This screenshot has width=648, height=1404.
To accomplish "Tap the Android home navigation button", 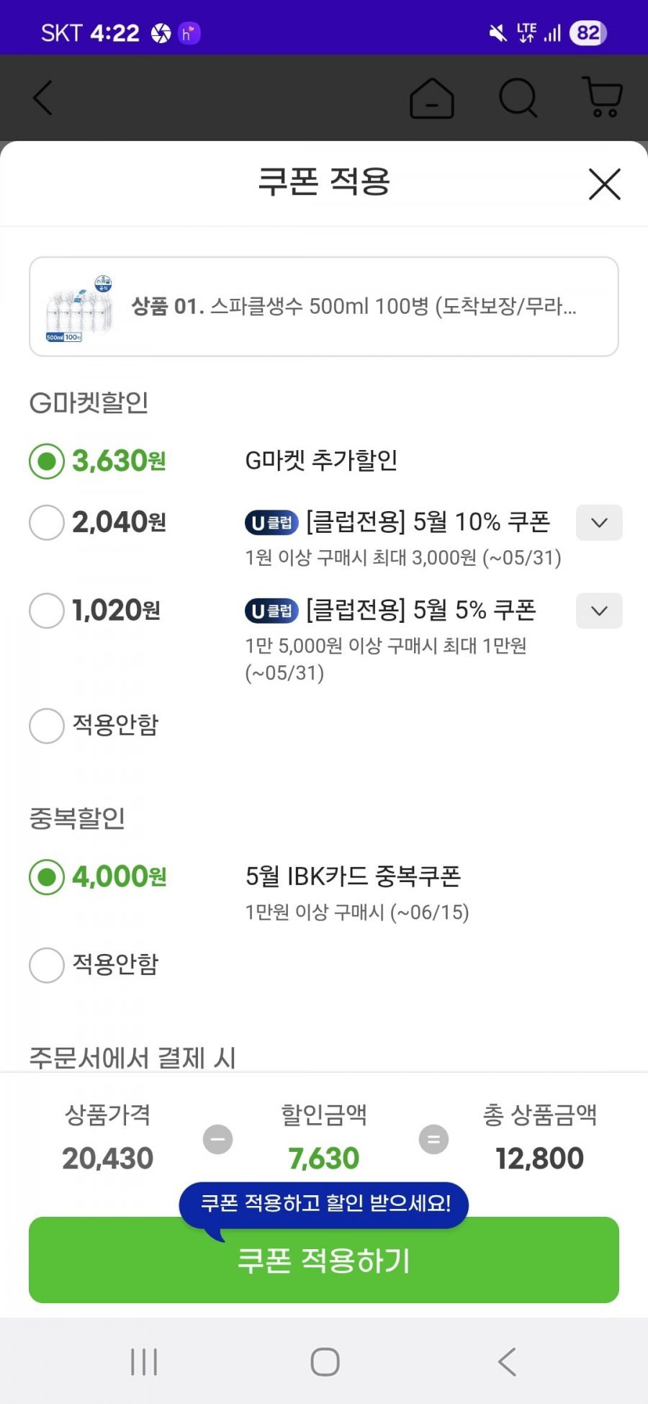I will pos(325,1362).
